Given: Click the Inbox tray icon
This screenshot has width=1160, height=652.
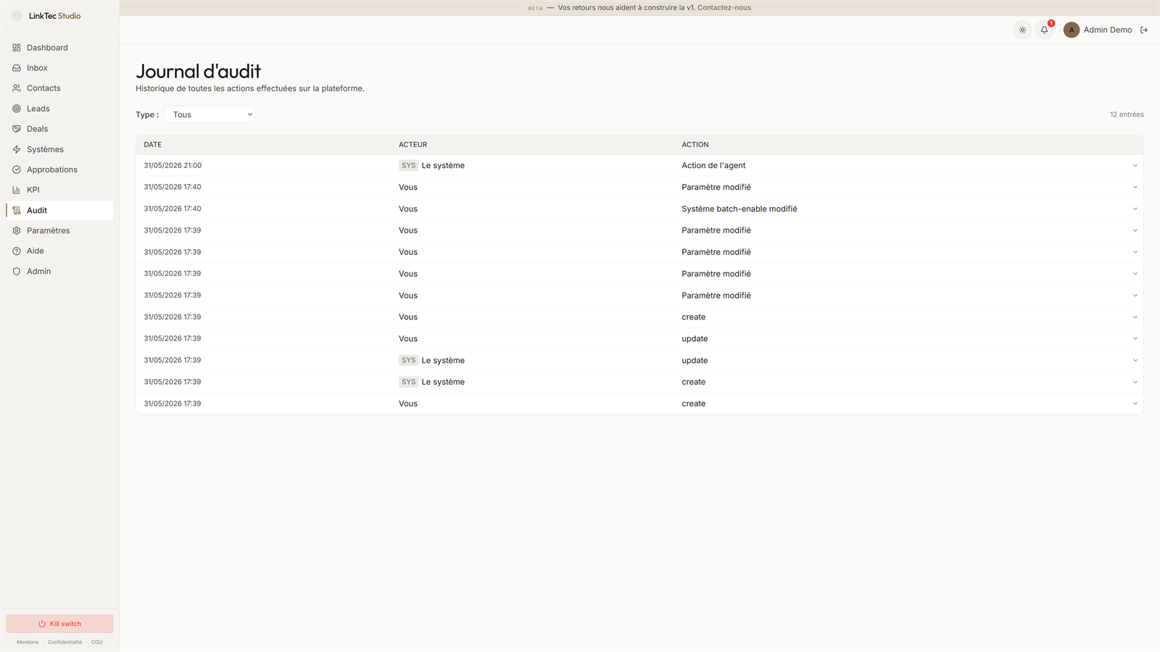Looking at the screenshot, I should 17,68.
